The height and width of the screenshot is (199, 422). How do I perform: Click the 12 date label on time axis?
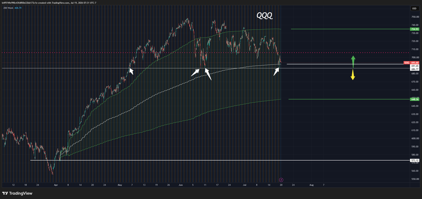tap(13, 185)
